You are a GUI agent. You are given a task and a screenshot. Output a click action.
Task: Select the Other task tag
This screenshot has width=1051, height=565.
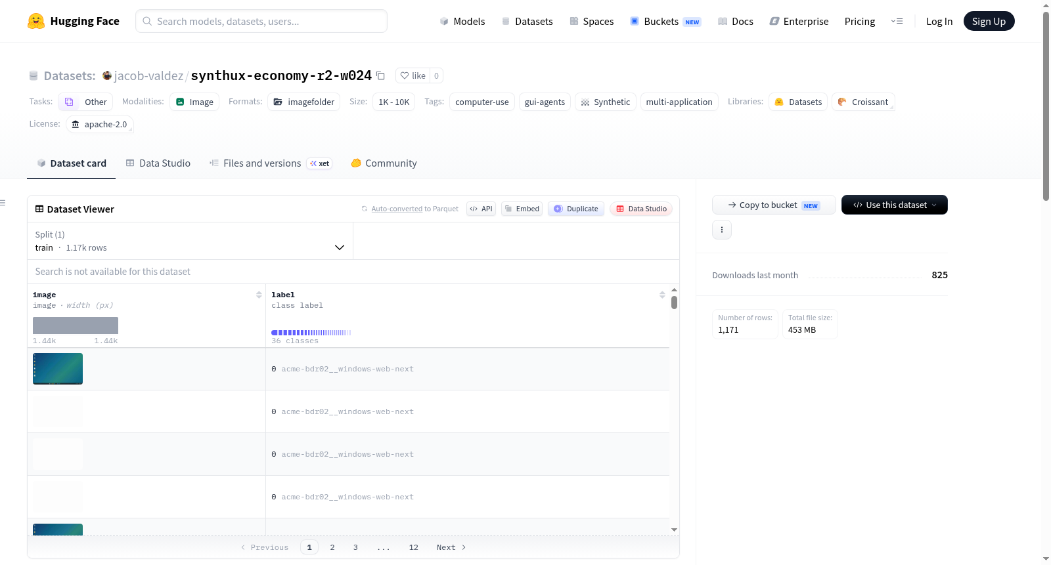85,102
